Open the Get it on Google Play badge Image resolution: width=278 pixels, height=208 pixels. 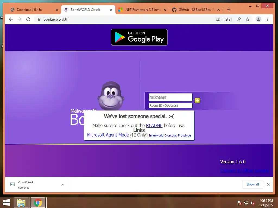[139, 37]
